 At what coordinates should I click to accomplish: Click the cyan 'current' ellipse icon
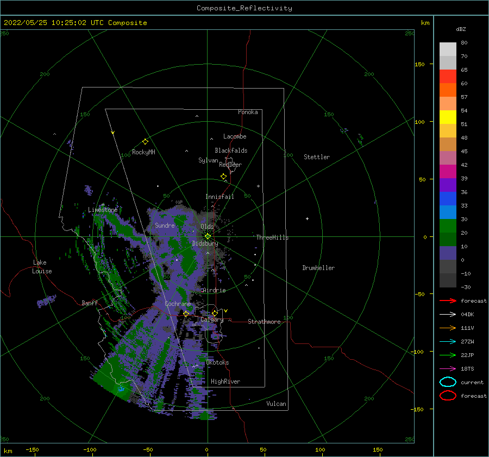[x=448, y=382]
